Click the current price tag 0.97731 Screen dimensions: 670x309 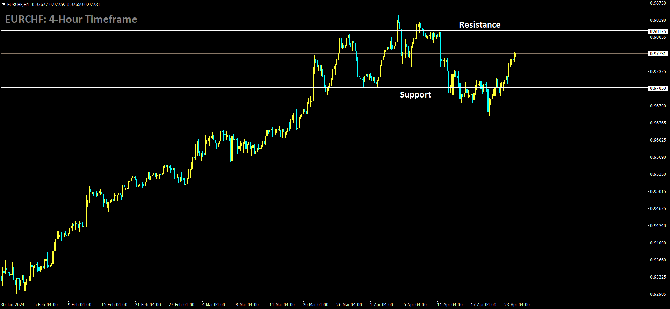coord(658,53)
